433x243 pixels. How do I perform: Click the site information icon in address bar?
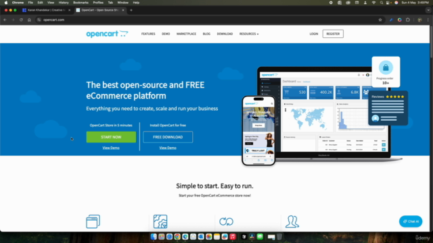click(x=39, y=20)
